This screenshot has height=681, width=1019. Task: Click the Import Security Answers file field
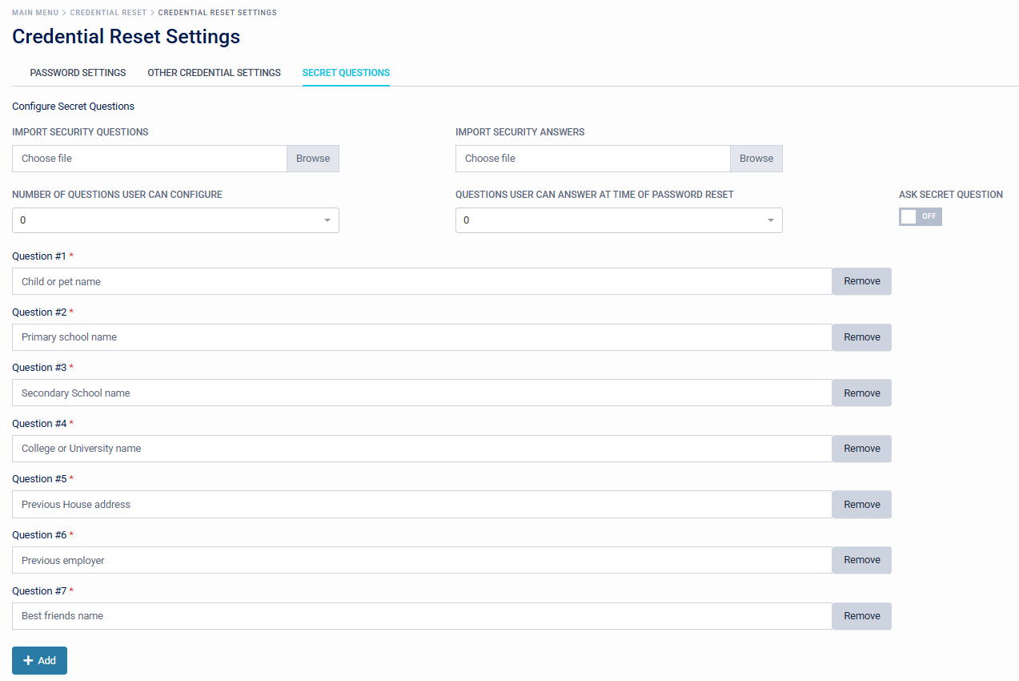592,159
